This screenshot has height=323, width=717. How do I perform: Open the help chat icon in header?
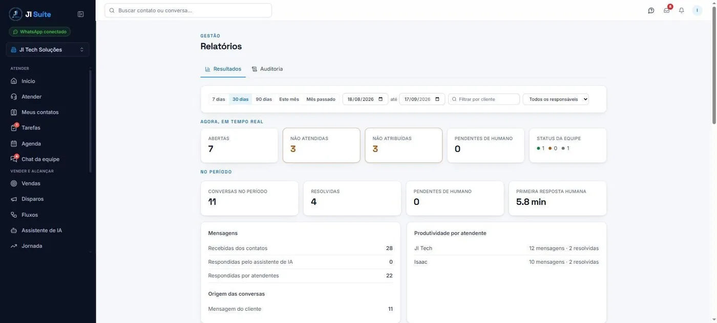coord(651,10)
